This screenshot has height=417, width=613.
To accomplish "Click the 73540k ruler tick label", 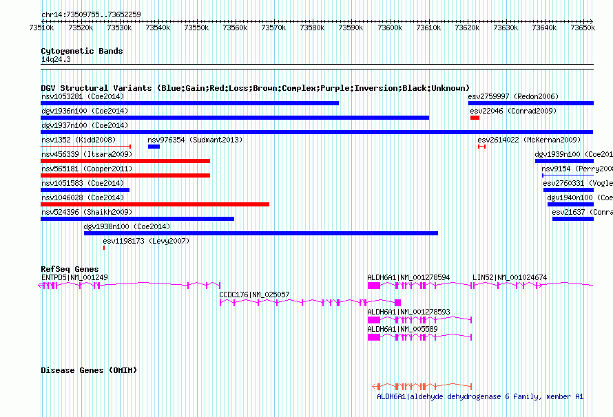I will (x=158, y=28).
